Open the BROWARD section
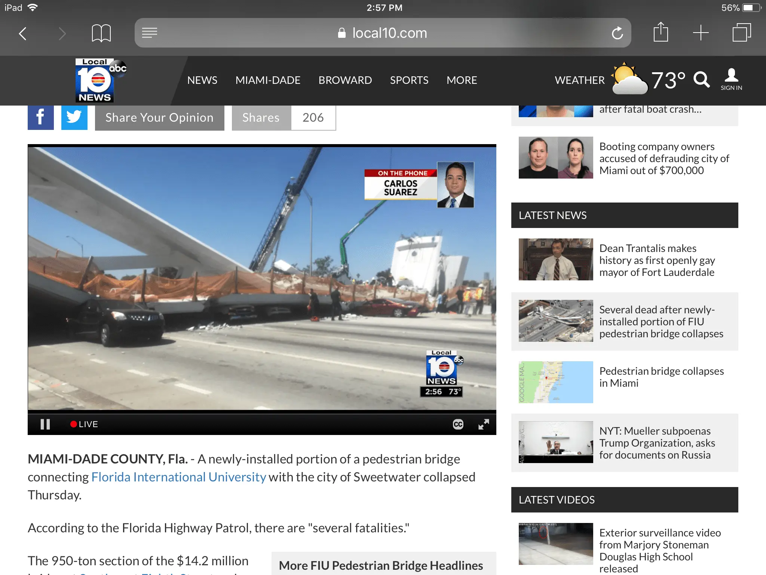This screenshot has width=766, height=575. coord(345,80)
